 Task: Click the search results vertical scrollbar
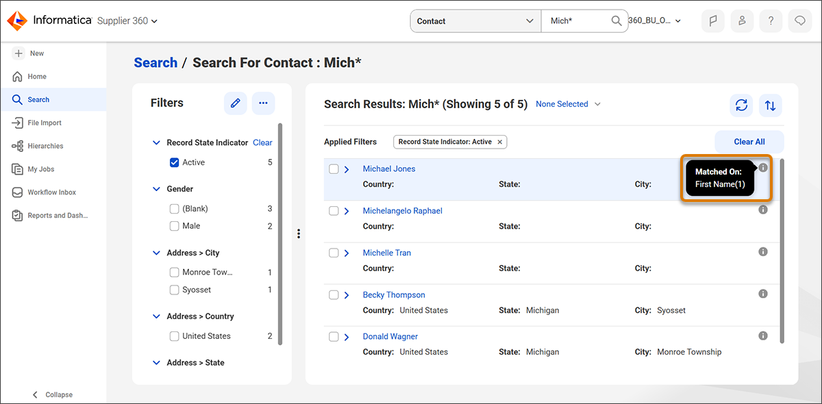pos(783,250)
